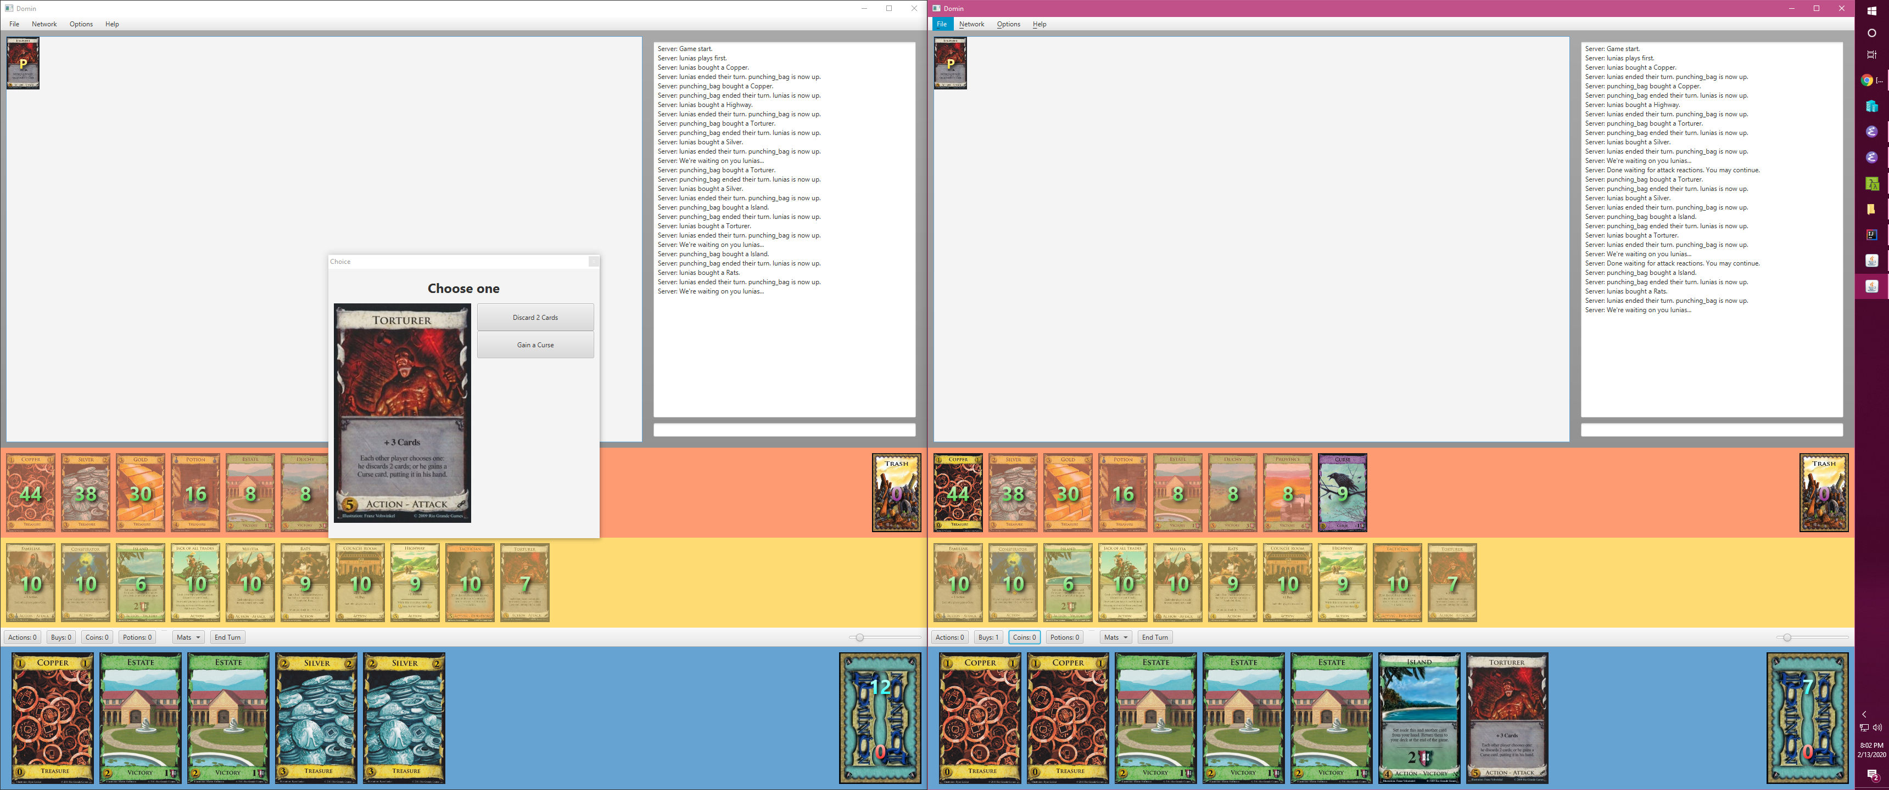Open Mats dropdown in right window
Screen dimensions: 1889x790
[x=1116, y=637]
